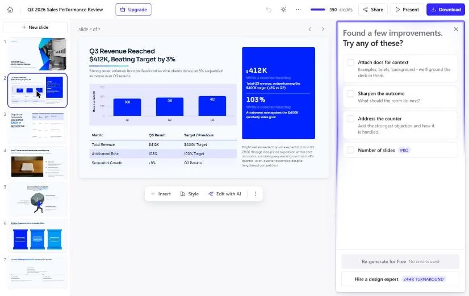Click Hire a design expert
This screenshot has width=469, height=296.
(400, 279)
